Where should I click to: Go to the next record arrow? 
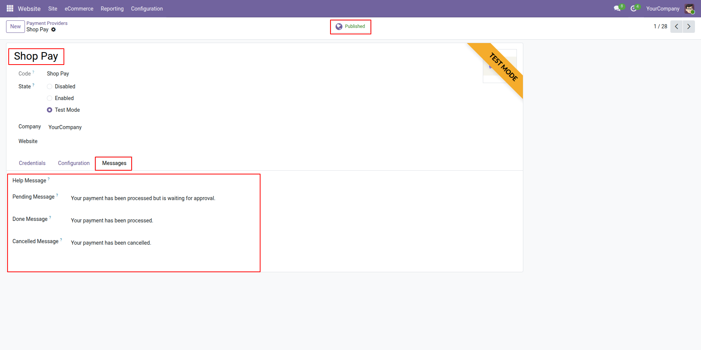[689, 26]
